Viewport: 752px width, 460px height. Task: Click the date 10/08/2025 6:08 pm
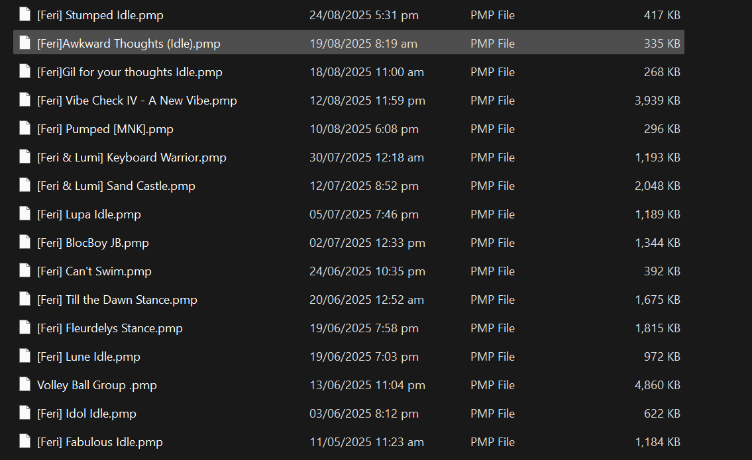364,129
